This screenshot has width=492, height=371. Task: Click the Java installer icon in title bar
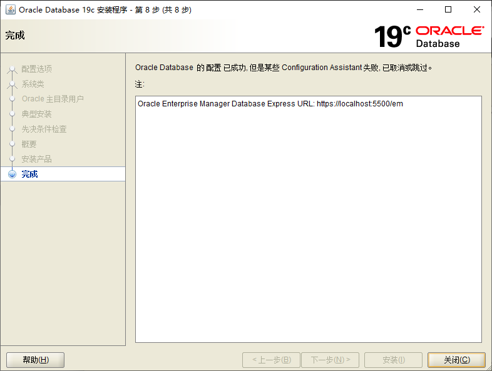11,10
